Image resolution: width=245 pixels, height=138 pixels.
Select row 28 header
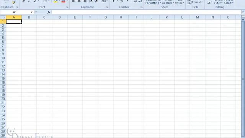pos(3,131)
